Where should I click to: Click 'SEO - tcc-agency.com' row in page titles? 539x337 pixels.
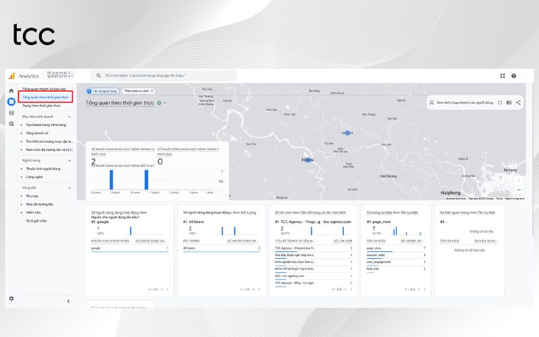[x=313, y=276]
